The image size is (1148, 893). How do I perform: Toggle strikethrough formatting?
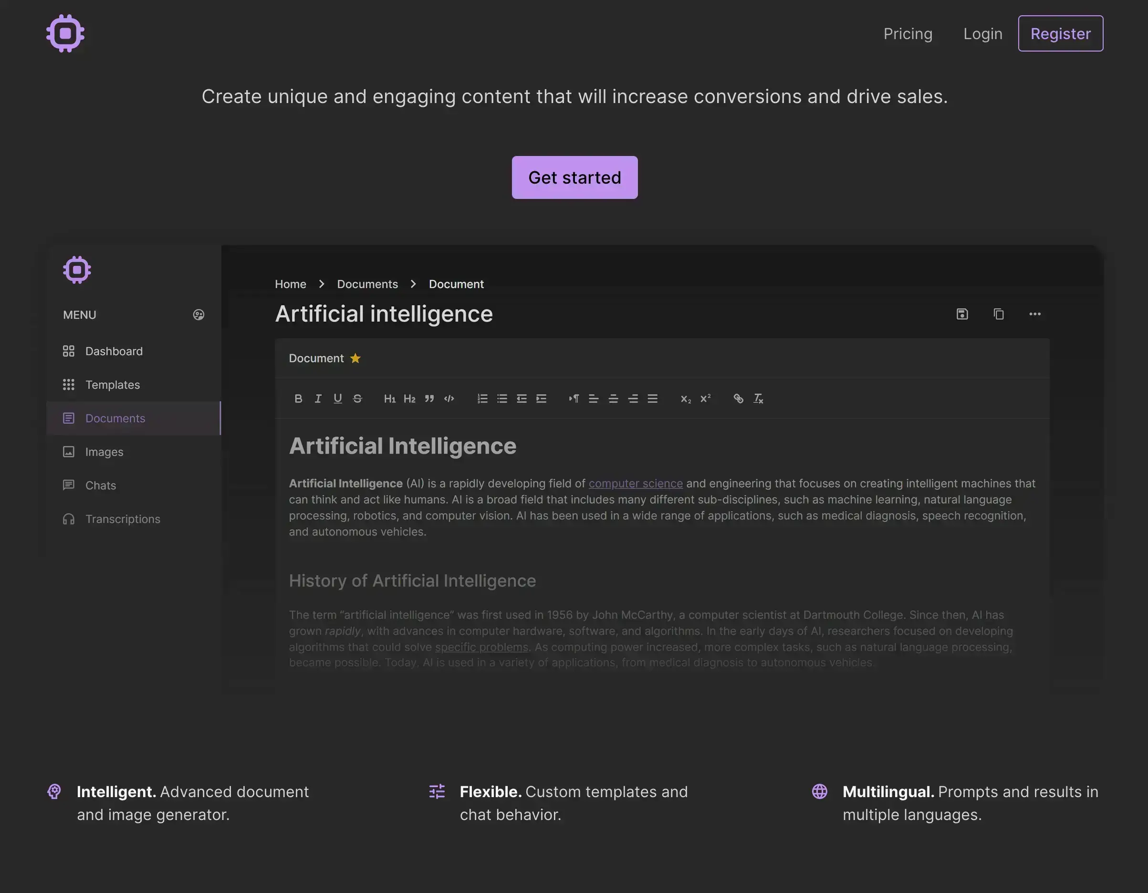click(x=357, y=398)
